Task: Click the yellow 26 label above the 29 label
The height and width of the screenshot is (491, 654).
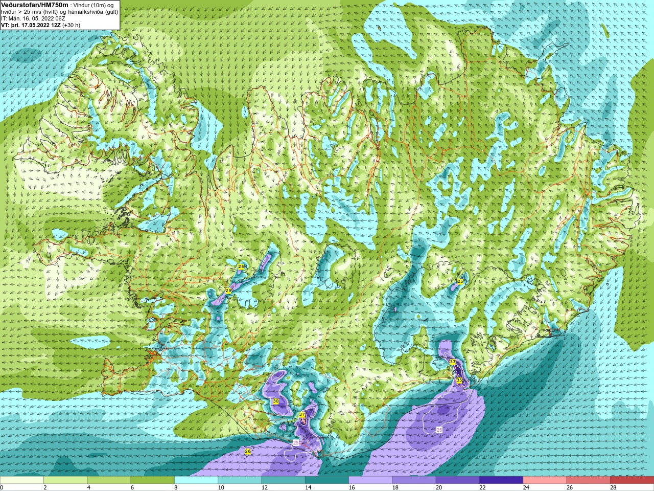Action: pyautogui.click(x=241, y=266)
